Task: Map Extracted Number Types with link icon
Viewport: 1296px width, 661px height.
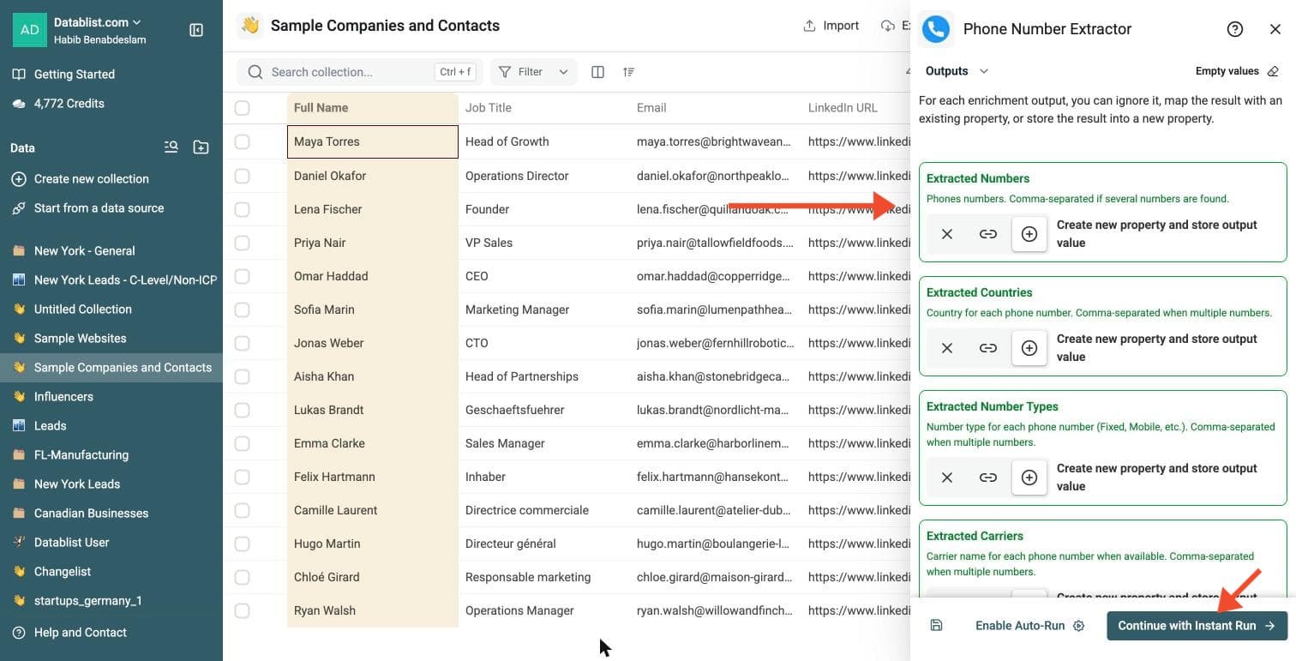Action: pyautogui.click(x=988, y=478)
